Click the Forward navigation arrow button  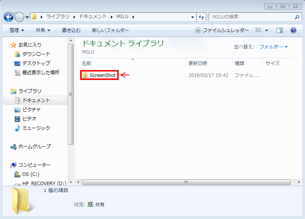[x=19, y=17]
